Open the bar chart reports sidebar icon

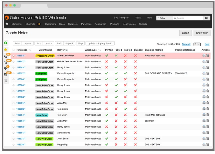pyautogui.click(x=5, y=75)
